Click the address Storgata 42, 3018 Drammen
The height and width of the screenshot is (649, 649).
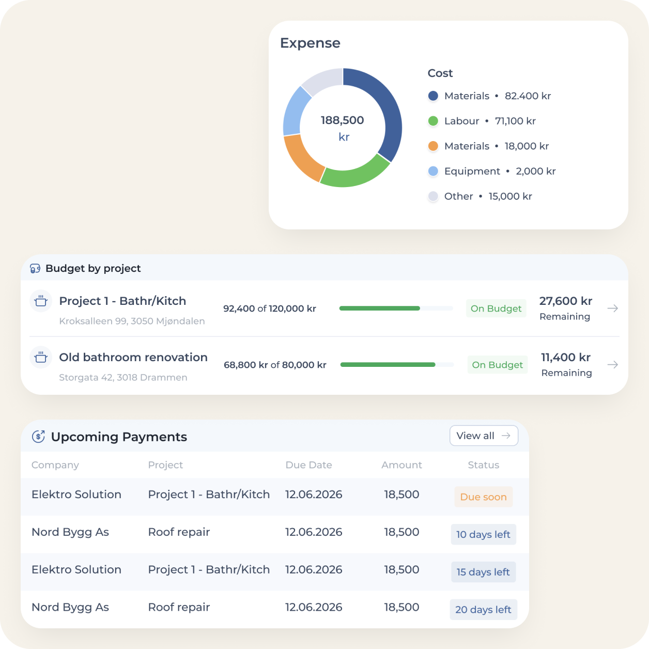[123, 378]
